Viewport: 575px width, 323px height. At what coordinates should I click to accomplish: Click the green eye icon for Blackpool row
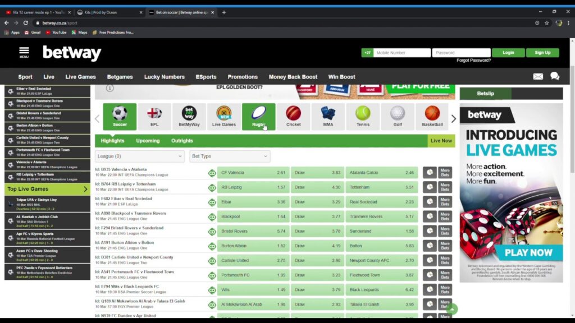click(x=212, y=217)
